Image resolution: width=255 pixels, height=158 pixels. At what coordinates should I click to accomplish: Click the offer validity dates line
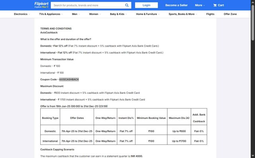tap(74, 107)
